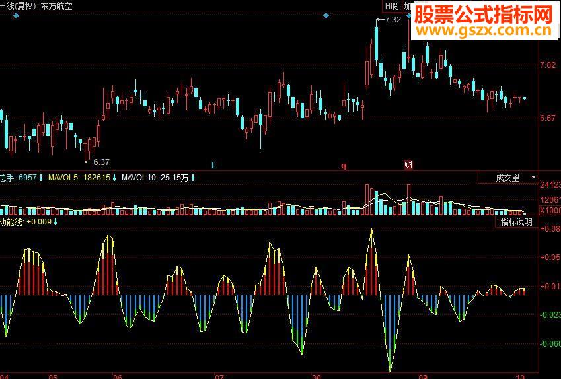The image size is (561, 379).
Task: Click the X1000 volume unit label
Action: point(550,210)
